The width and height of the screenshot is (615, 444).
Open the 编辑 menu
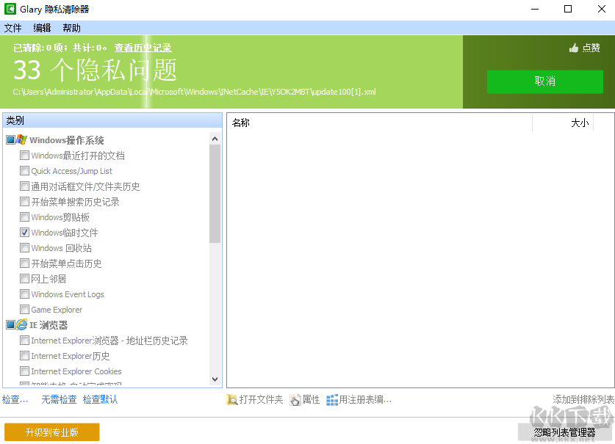[41, 28]
